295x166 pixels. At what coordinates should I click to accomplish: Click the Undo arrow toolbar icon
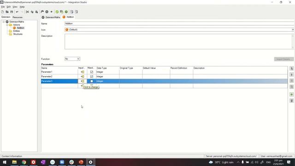coord(17,12)
